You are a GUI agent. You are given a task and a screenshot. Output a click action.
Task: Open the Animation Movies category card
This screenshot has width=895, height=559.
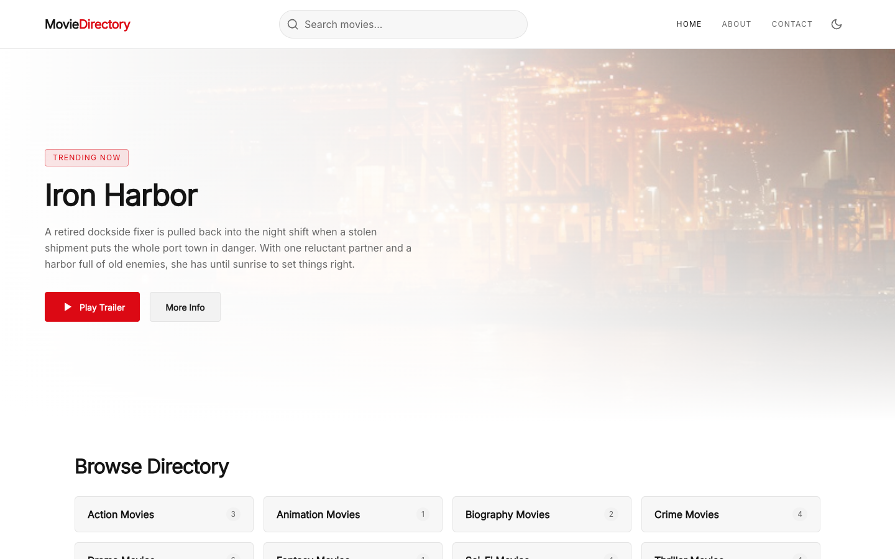click(x=353, y=514)
